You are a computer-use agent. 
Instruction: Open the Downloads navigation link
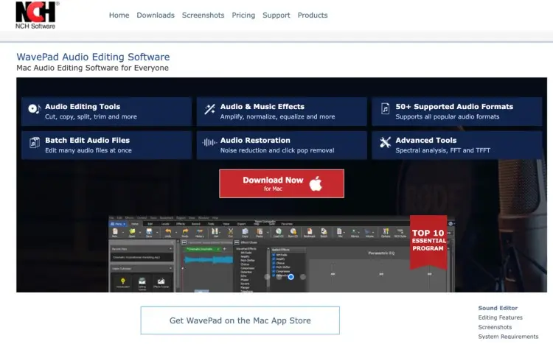point(156,15)
